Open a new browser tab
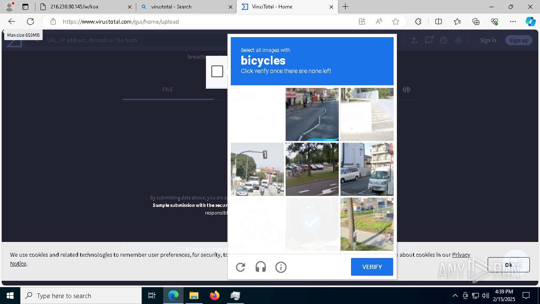 pos(345,7)
